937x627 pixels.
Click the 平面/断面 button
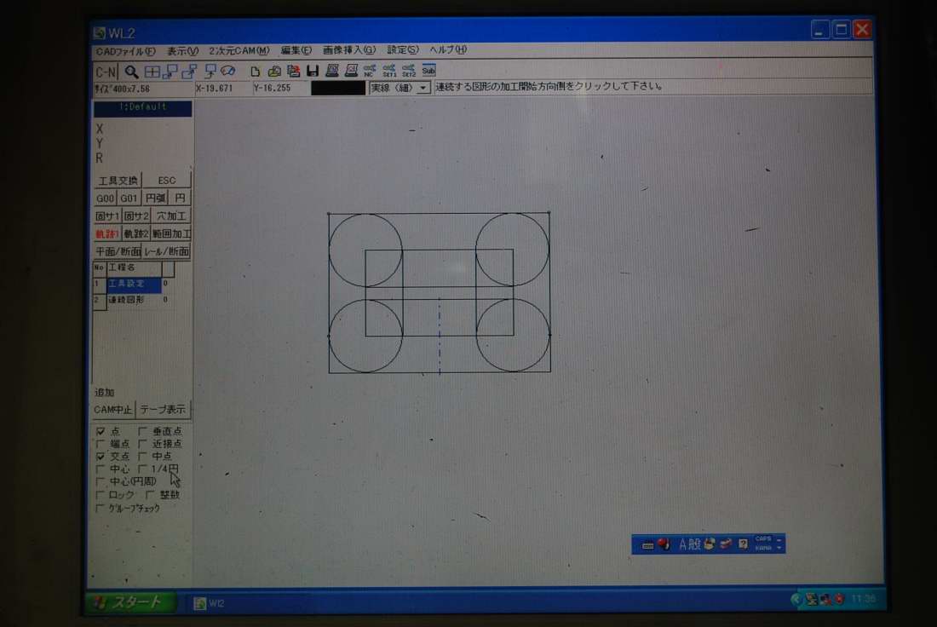[118, 251]
